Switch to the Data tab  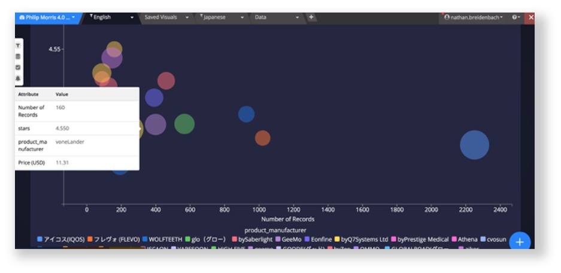tap(260, 17)
